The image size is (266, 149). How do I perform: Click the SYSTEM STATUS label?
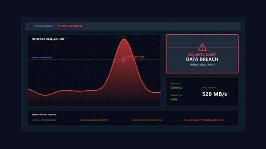[x=44, y=26]
